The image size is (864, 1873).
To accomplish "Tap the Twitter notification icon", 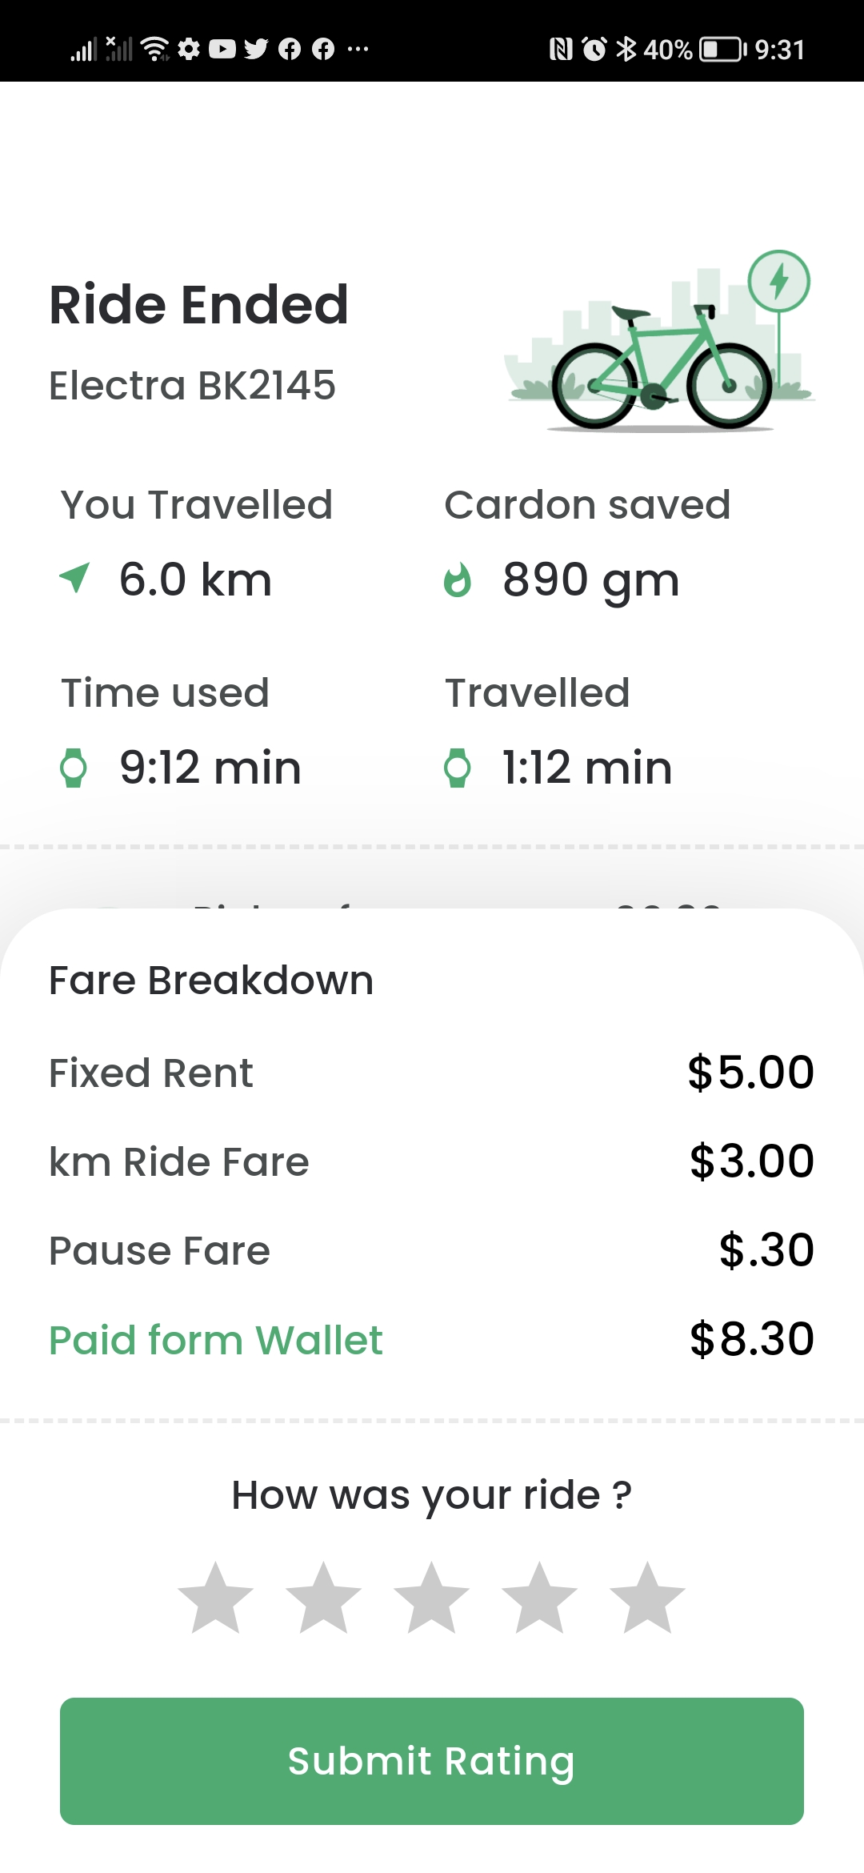I will [x=256, y=50].
